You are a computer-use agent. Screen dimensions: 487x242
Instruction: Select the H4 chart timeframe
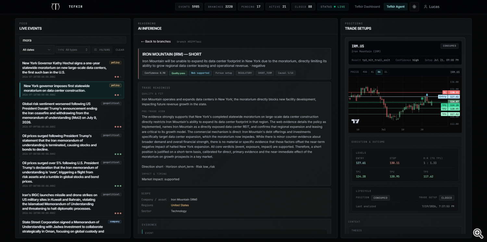(379, 72)
